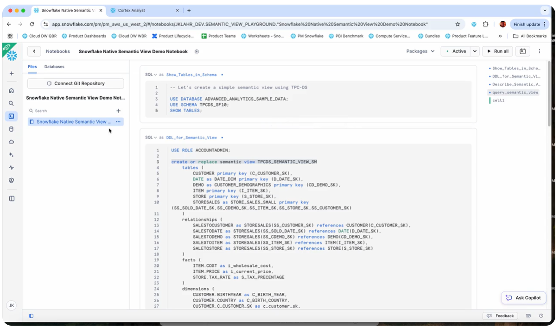Toggle the file panel with the bottom-left sidebar icon
Image resolution: width=559 pixels, height=328 pixels.
(x=32, y=316)
